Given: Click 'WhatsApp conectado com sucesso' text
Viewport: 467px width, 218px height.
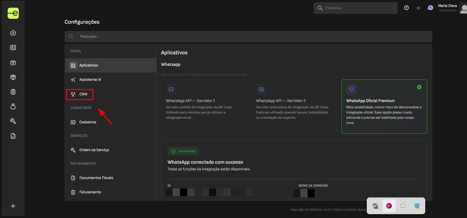Looking at the screenshot, I should point(205,162).
